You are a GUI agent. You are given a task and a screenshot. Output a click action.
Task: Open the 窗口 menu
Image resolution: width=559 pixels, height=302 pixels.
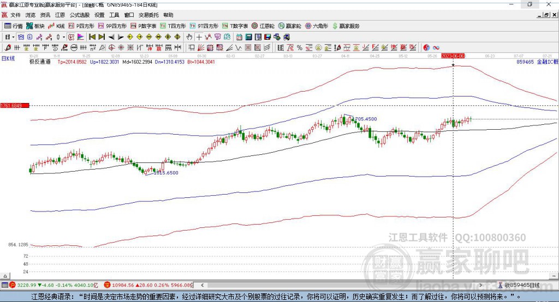tap(129, 15)
